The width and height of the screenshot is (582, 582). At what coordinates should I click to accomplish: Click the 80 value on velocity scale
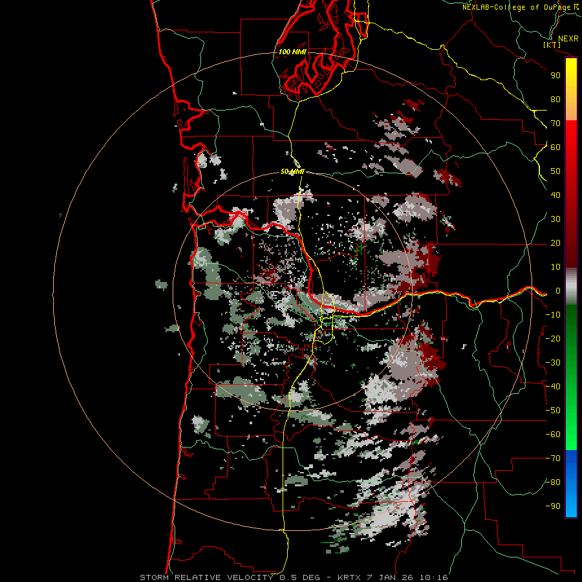click(555, 100)
